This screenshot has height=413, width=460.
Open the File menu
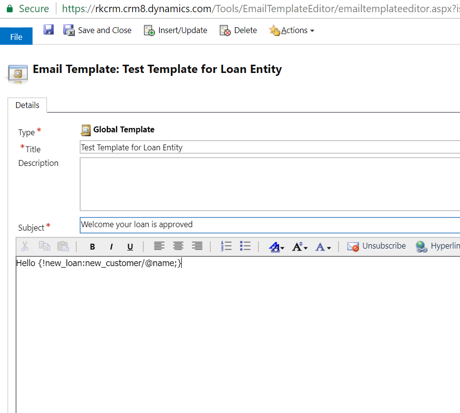16,36
